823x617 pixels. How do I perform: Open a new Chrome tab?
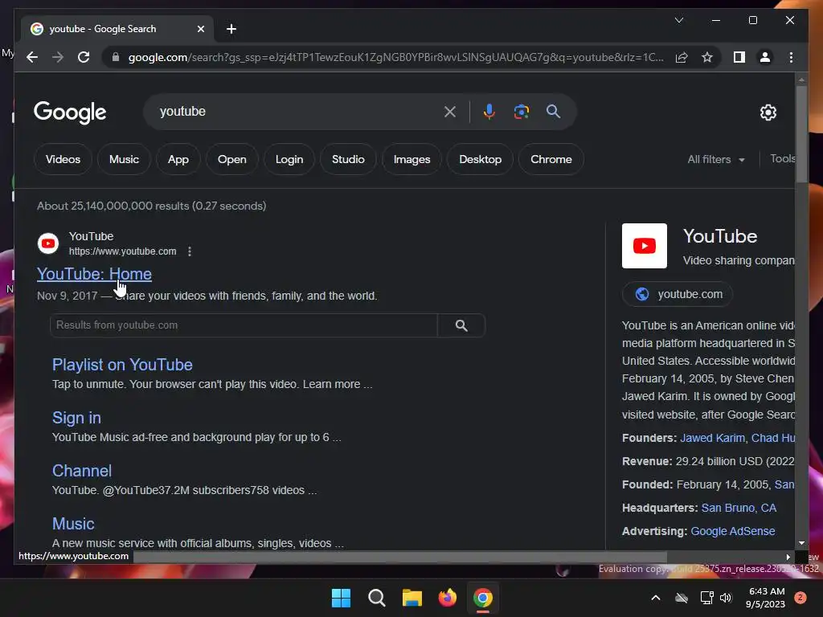click(231, 29)
